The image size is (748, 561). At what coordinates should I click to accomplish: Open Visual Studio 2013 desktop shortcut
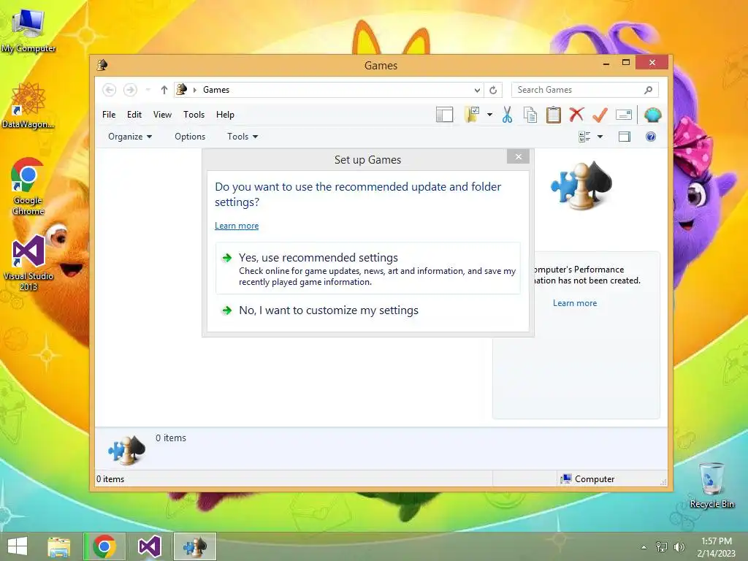click(28, 263)
